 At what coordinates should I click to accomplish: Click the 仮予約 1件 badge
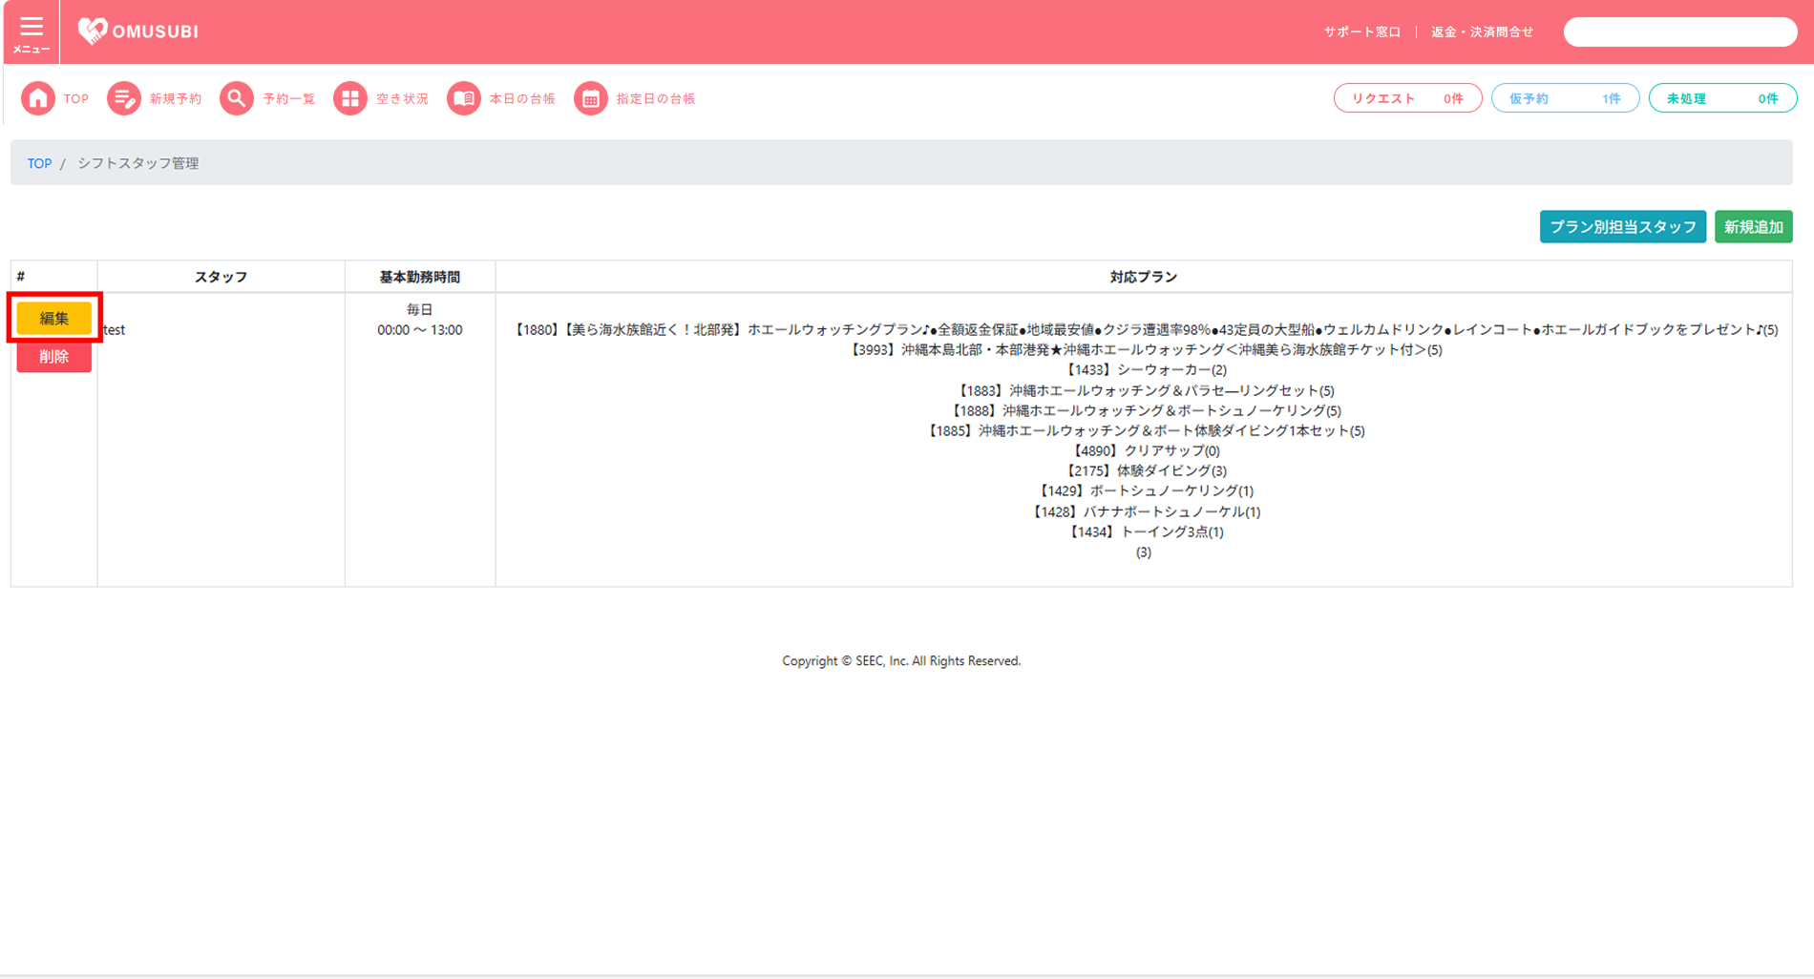(1566, 98)
